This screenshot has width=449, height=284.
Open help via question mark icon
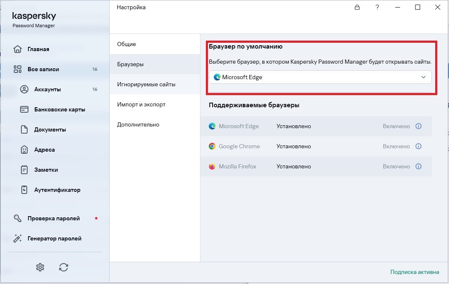coord(377,7)
